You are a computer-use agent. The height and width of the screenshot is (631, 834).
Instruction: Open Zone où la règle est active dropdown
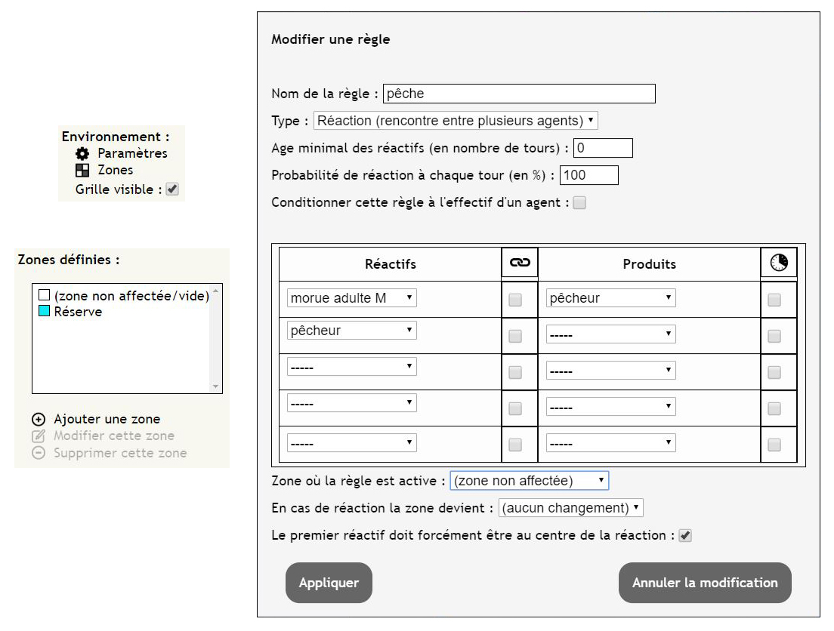tap(530, 481)
